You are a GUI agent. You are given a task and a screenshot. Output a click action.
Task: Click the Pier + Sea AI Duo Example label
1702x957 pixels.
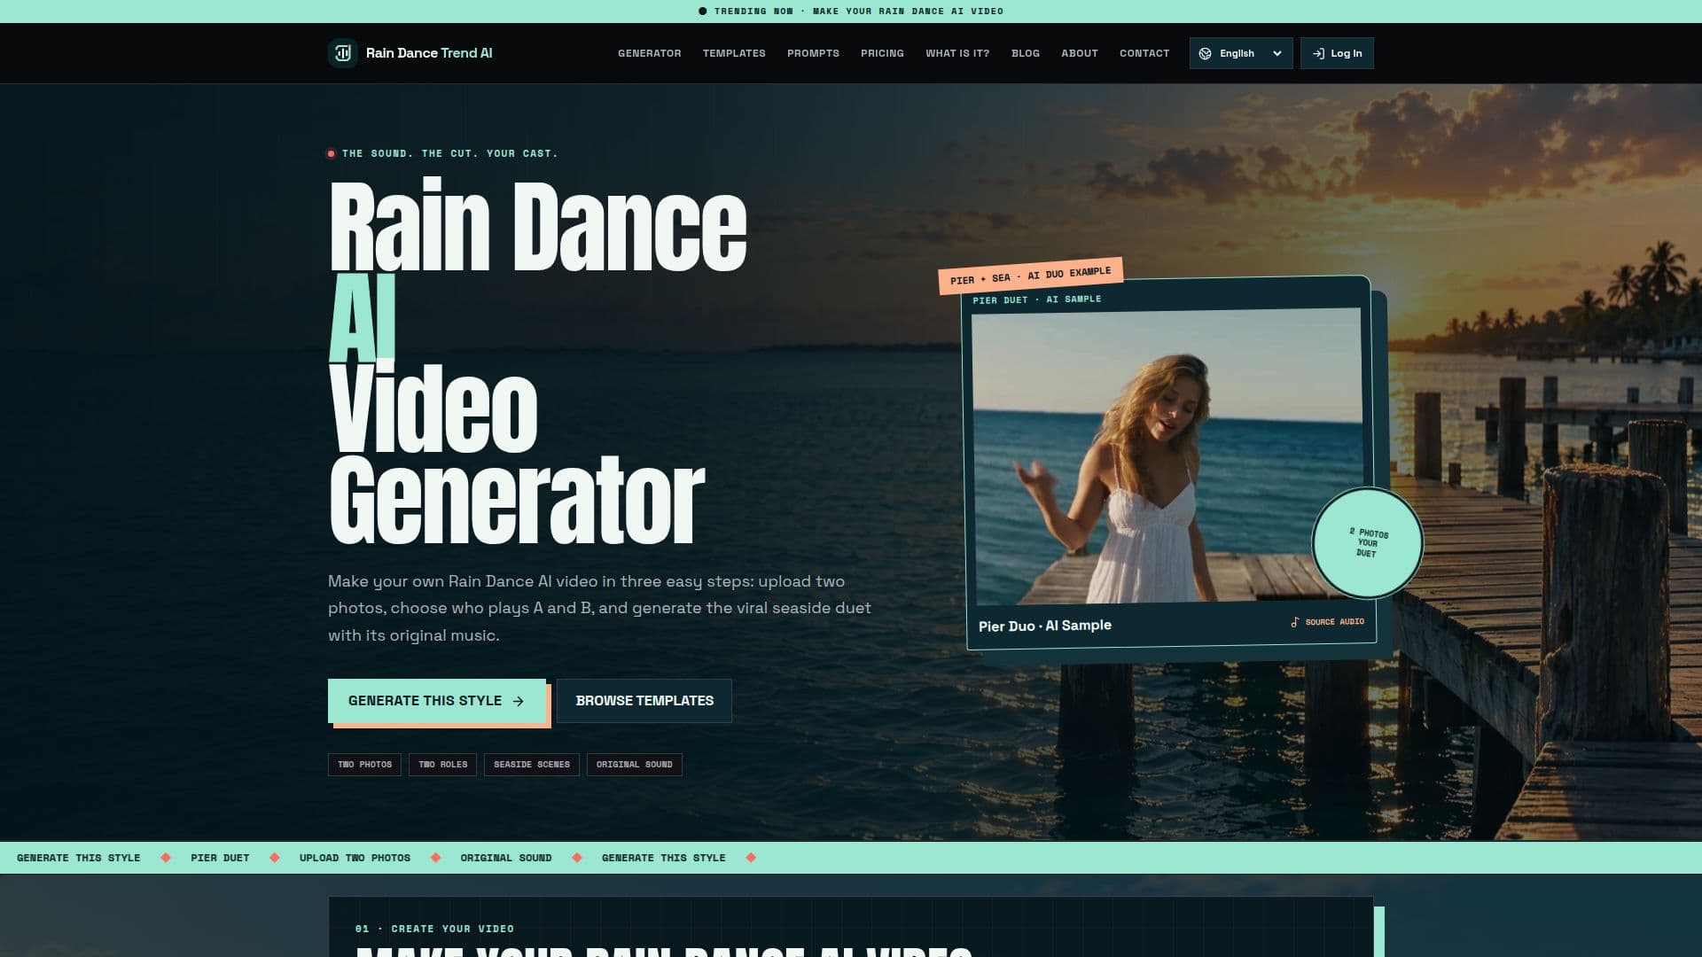coord(1031,276)
